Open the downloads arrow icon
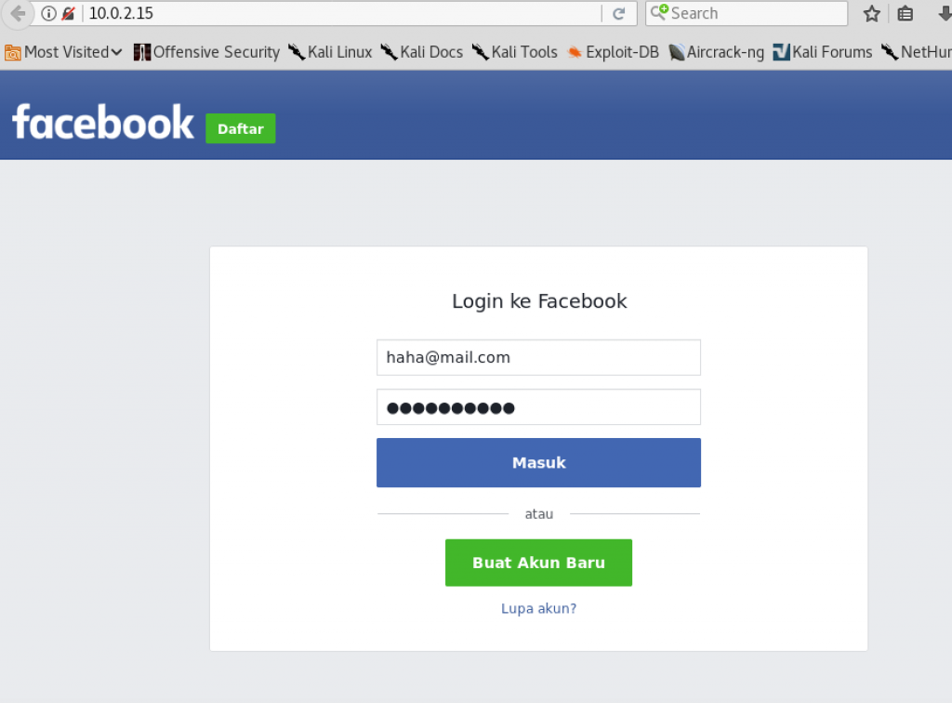 945,13
